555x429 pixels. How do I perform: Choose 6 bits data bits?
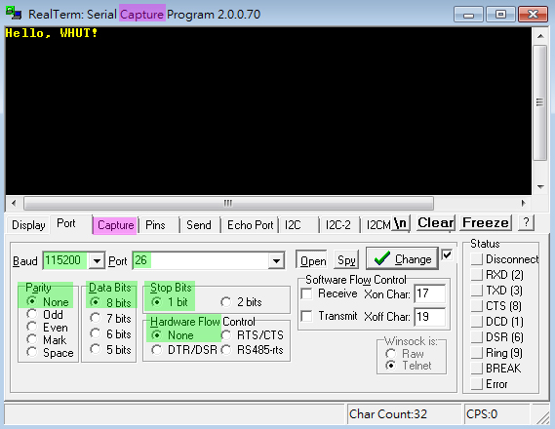pos(110,333)
